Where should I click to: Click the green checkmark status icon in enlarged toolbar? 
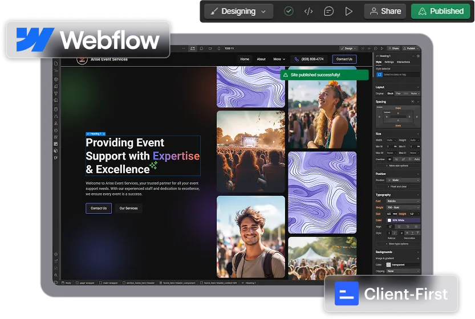[289, 11]
